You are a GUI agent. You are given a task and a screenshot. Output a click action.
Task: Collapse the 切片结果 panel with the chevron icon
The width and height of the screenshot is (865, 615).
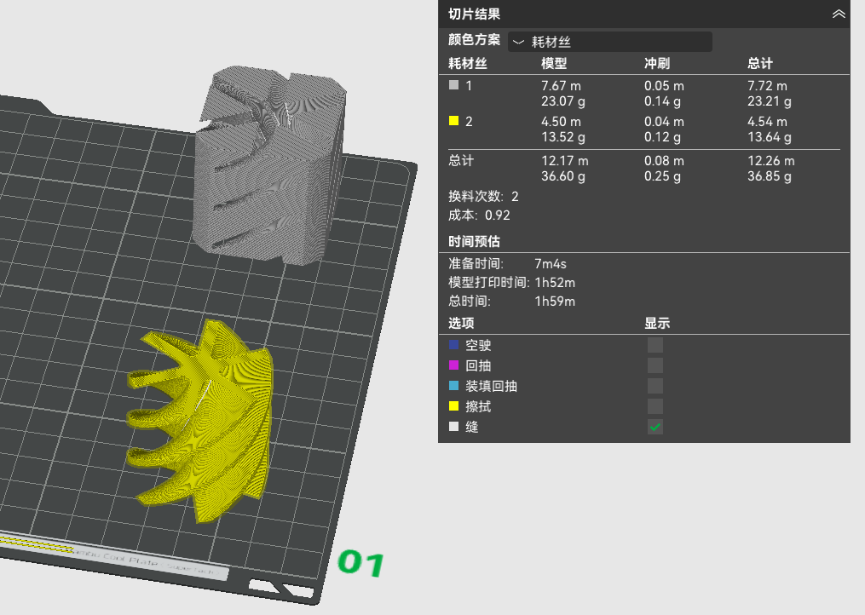tap(839, 14)
